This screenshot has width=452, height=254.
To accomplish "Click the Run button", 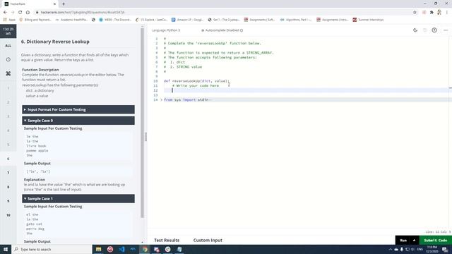I will 403,240.
